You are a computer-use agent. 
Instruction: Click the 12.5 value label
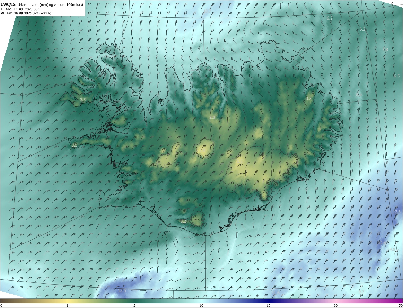(x=122, y=290)
